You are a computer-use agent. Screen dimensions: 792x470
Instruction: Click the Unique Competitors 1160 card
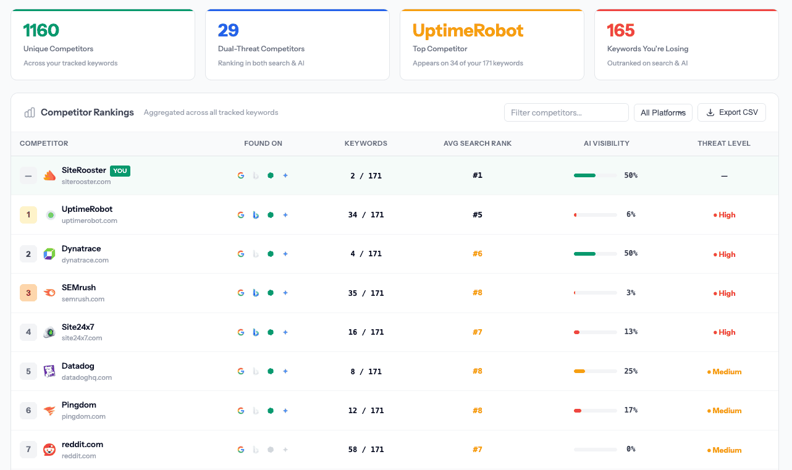(x=103, y=44)
